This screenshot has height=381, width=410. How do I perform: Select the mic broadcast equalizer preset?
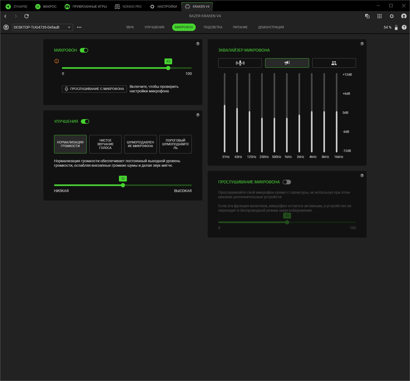240,63
